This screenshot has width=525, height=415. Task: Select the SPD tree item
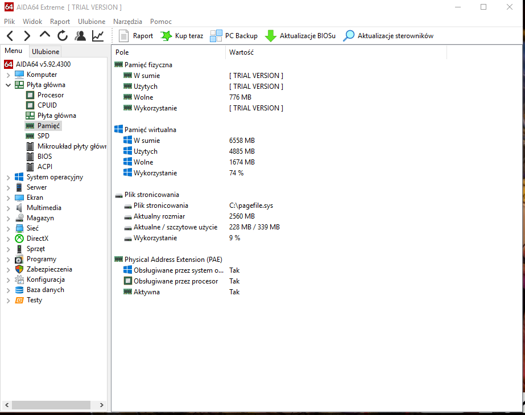[x=43, y=135]
